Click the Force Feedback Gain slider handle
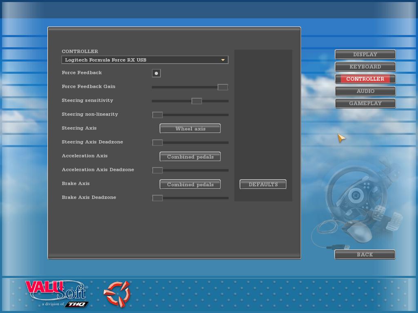 tap(222, 87)
